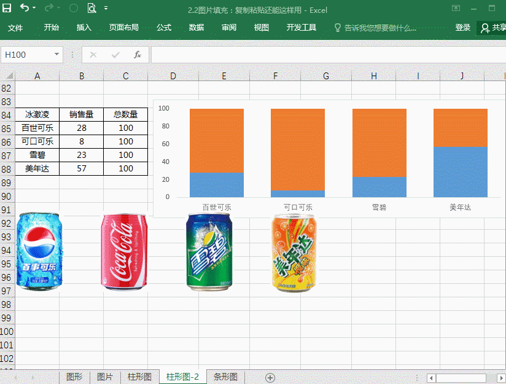This screenshot has width=506, height=384.
Task: Click the 可口可乐 axis label in chart
Action: [x=298, y=207]
